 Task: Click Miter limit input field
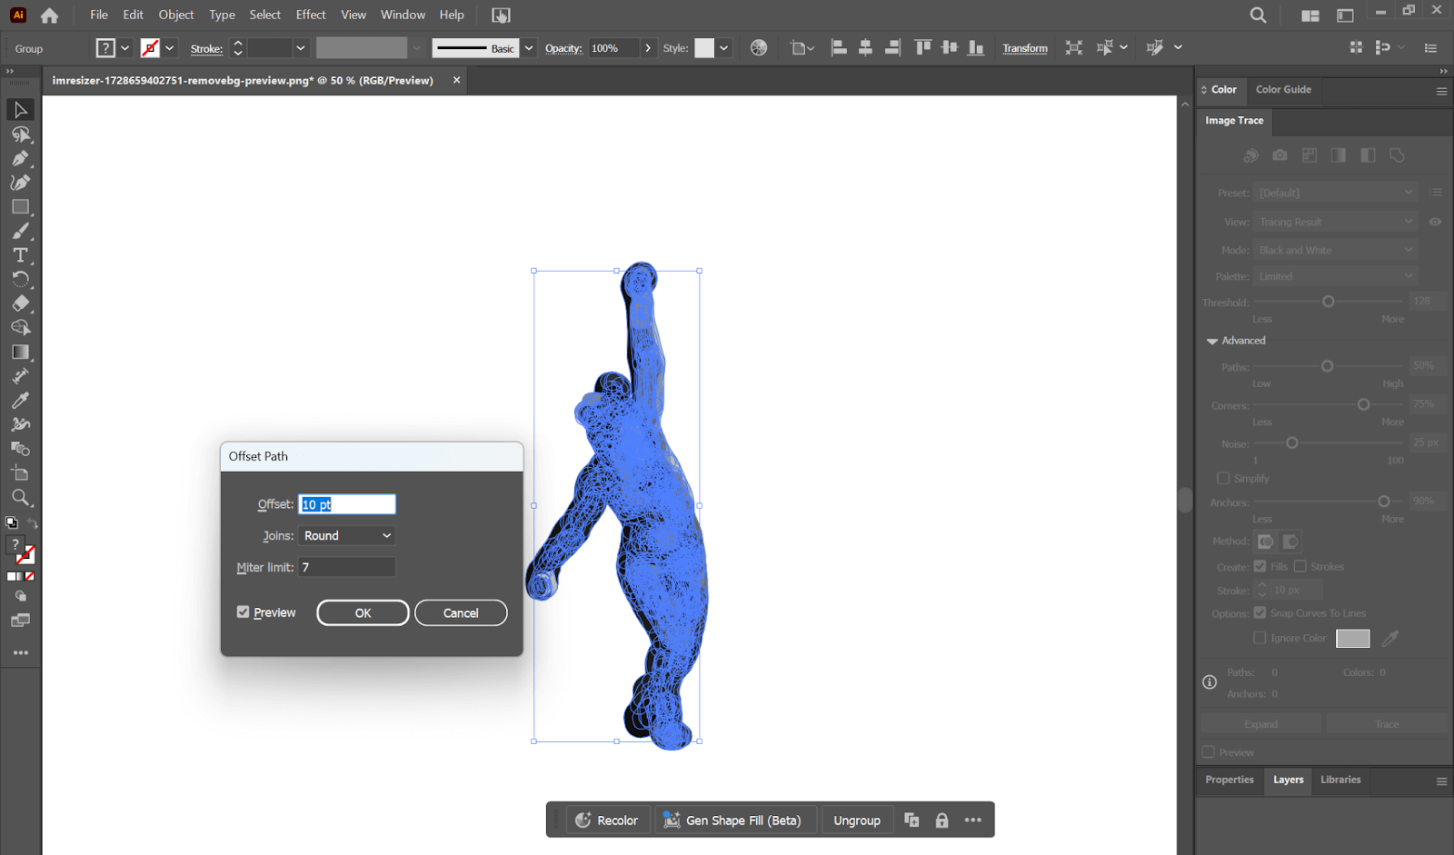(x=347, y=567)
